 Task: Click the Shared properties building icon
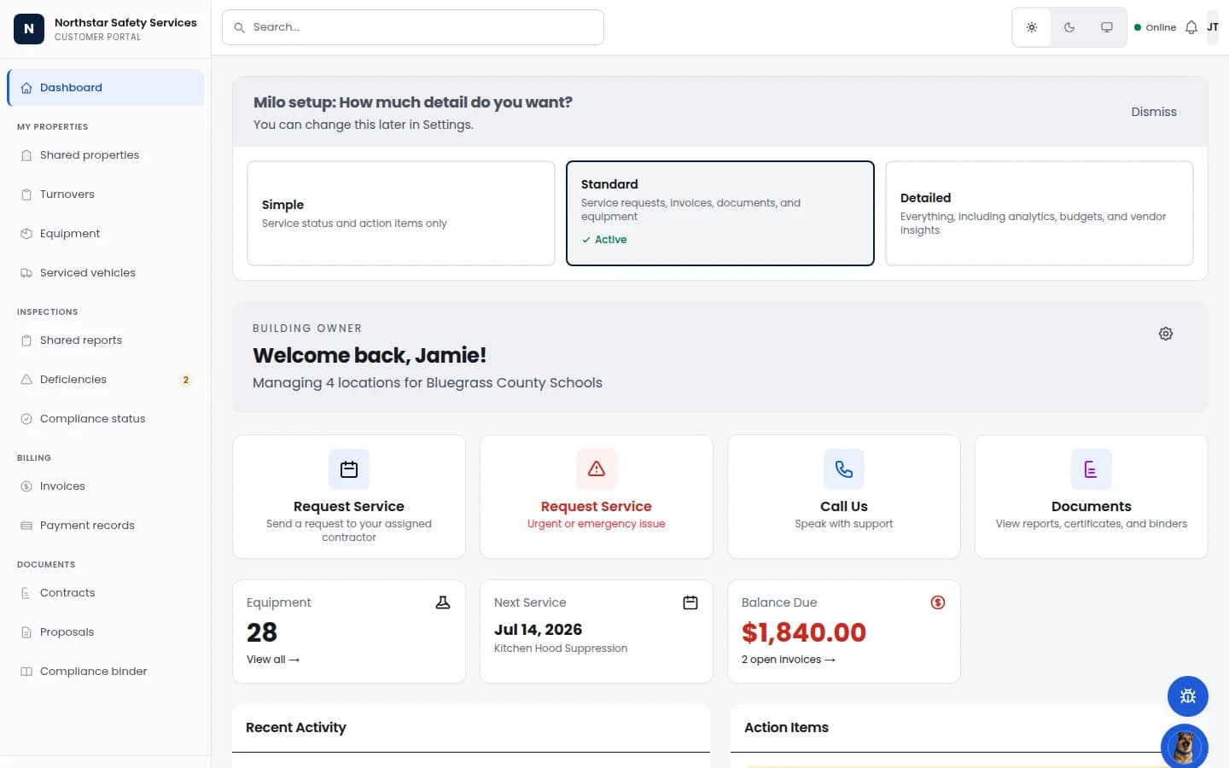click(26, 155)
